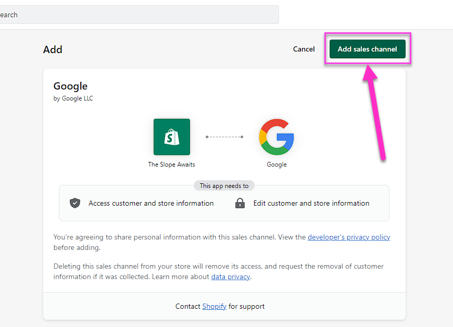
Task: Click the 'by Google LLC' subtitle
Action: click(x=73, y=98)
